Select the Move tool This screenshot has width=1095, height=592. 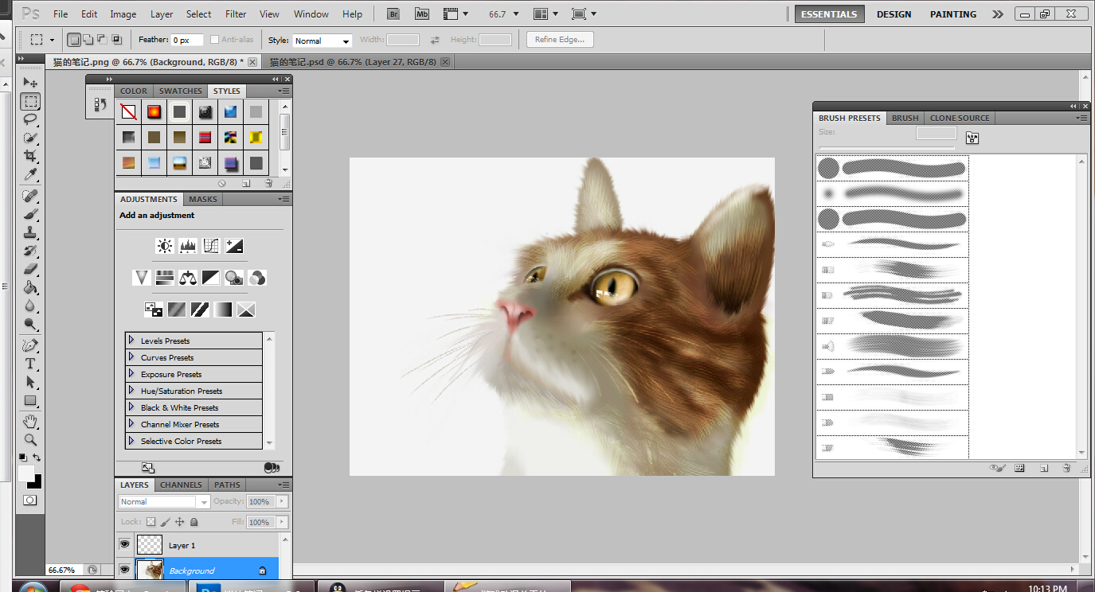[30, 83]
